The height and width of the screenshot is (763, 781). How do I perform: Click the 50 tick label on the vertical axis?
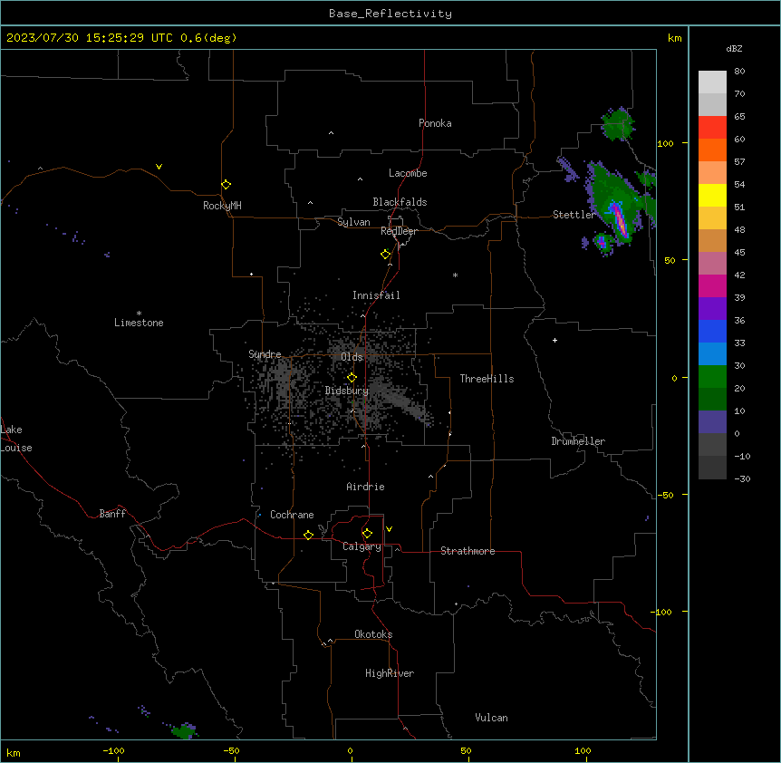tap(670, 260)
